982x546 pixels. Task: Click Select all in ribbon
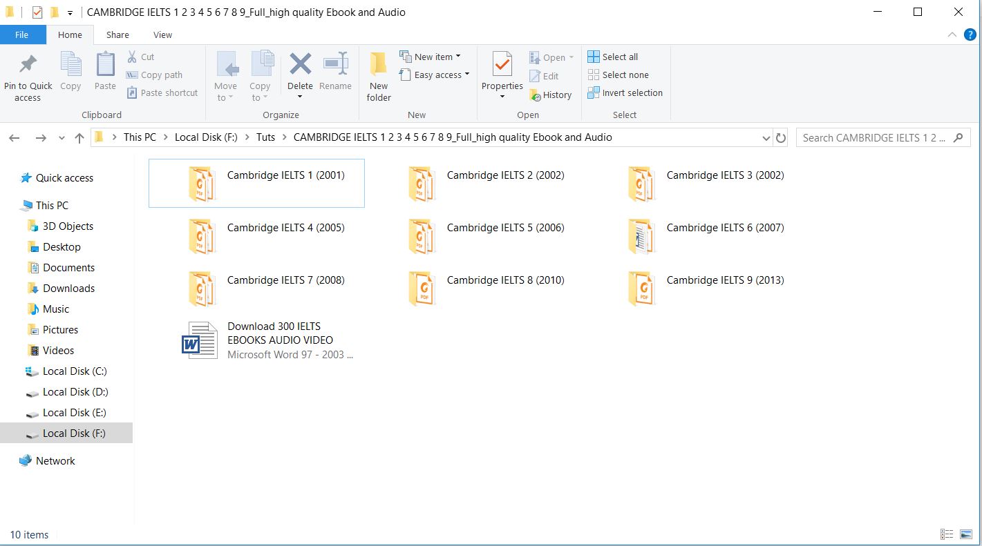[x=612, y=57]
